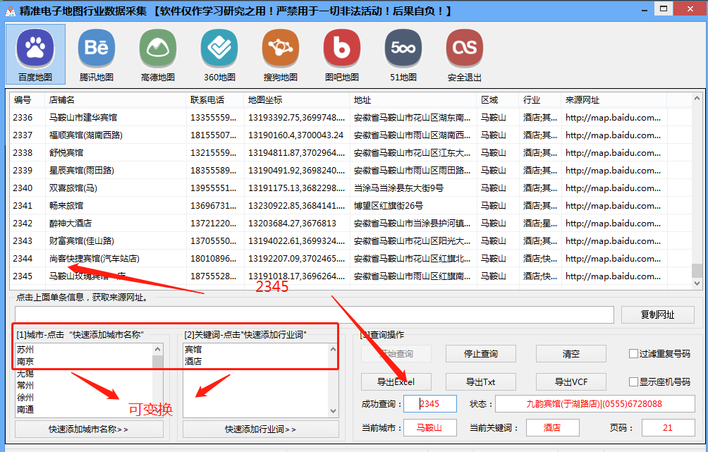Click 停止查询 to stop the query
This screenshot has width=708, height=452.
click(x=480, y=353)
